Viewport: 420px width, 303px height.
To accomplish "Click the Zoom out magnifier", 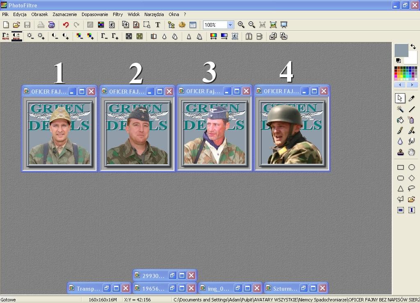I will [251, 25].
